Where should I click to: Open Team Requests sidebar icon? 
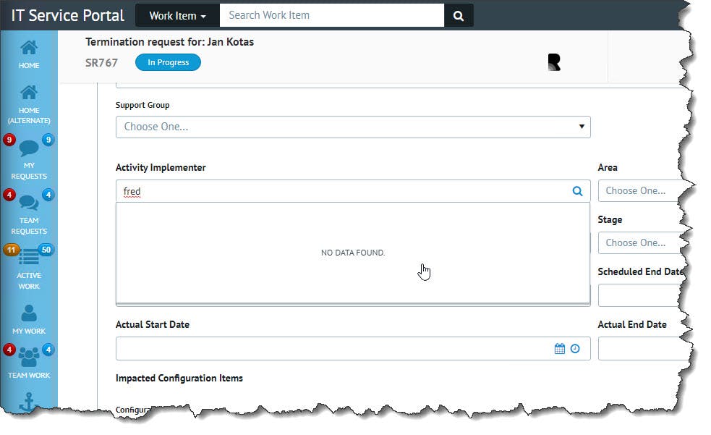tap(29, 203)
